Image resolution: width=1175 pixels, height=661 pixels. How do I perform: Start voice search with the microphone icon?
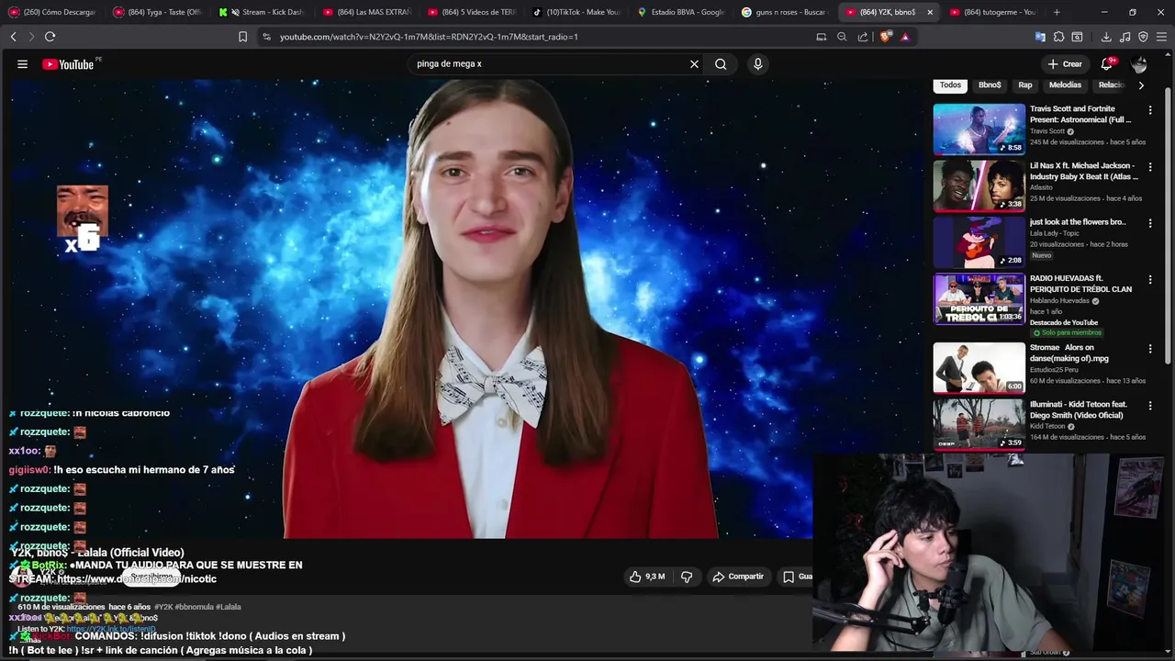(x=757, y=64)
